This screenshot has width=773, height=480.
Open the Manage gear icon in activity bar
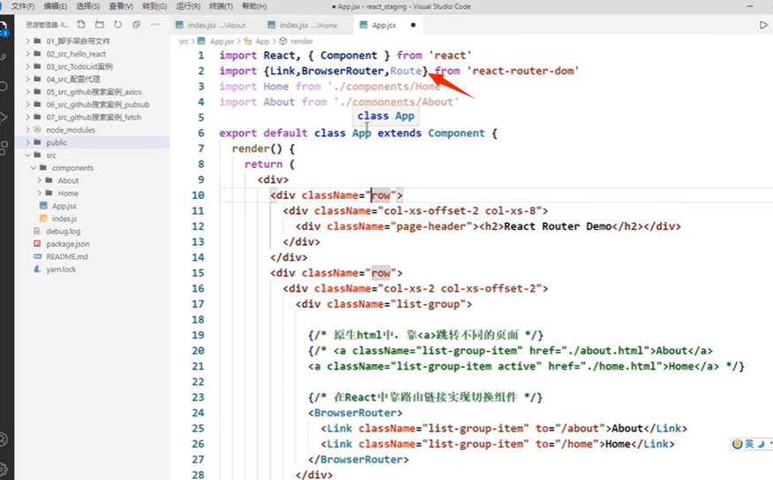pyautogui.click(x=4, y=469)
